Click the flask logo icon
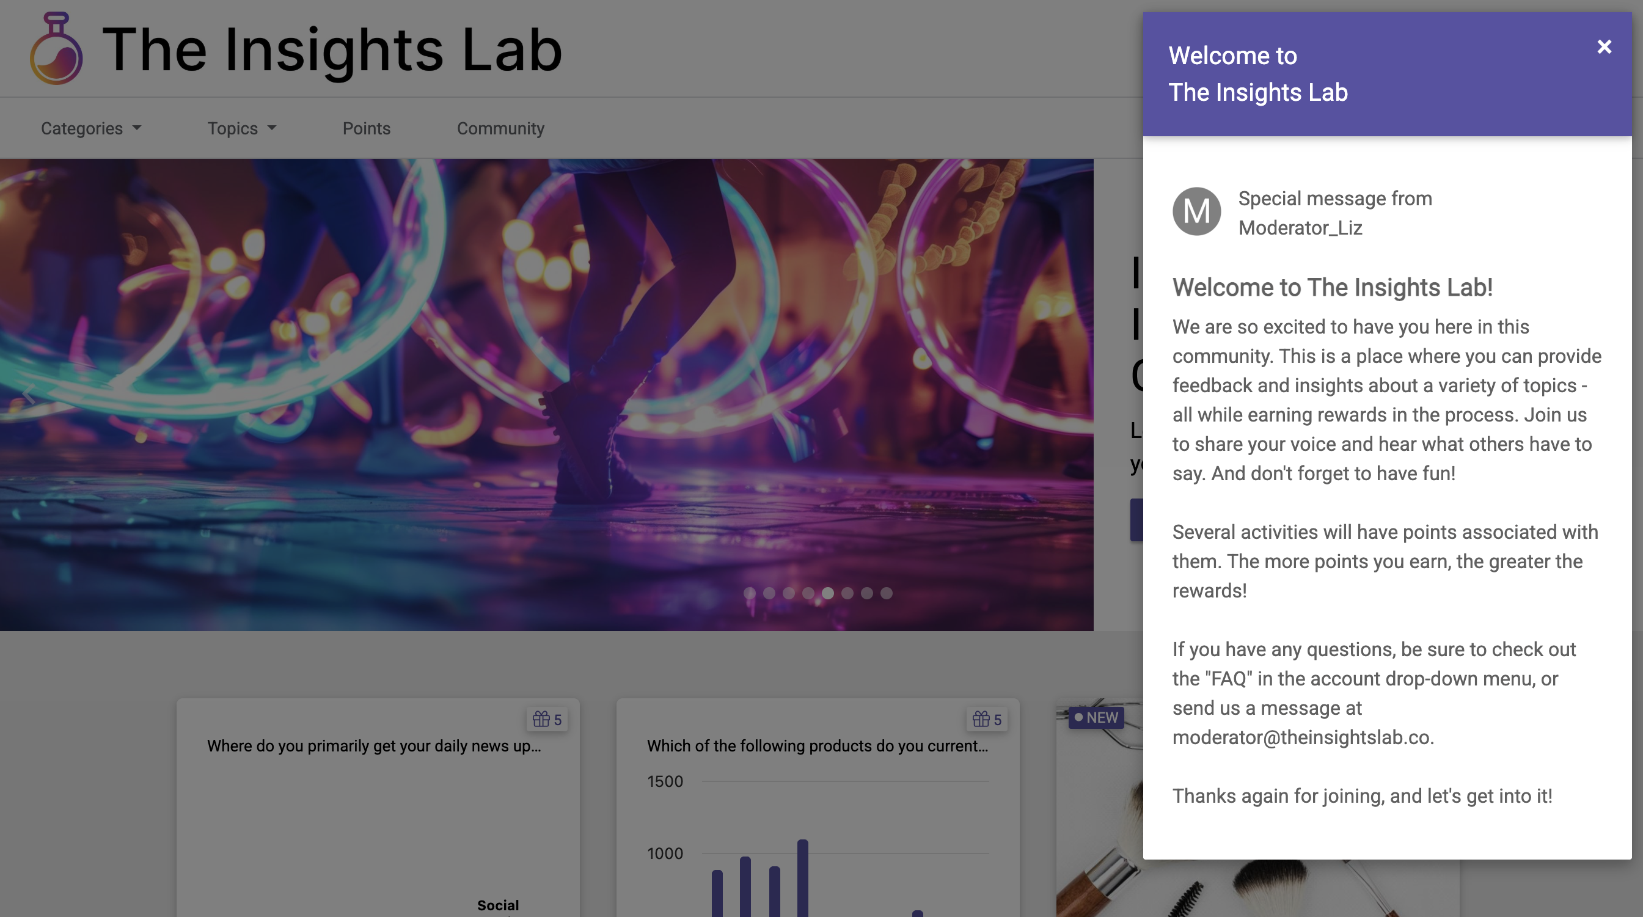 point(56,49)
